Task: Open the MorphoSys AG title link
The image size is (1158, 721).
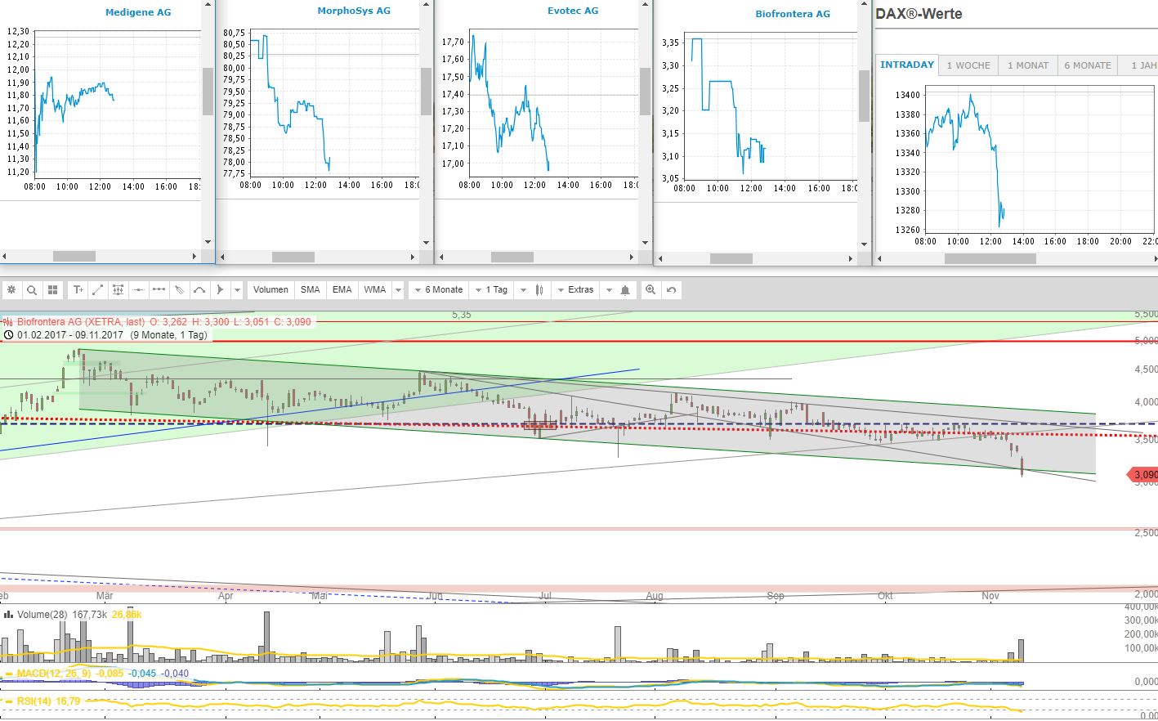Action: [x=354, y=11]
